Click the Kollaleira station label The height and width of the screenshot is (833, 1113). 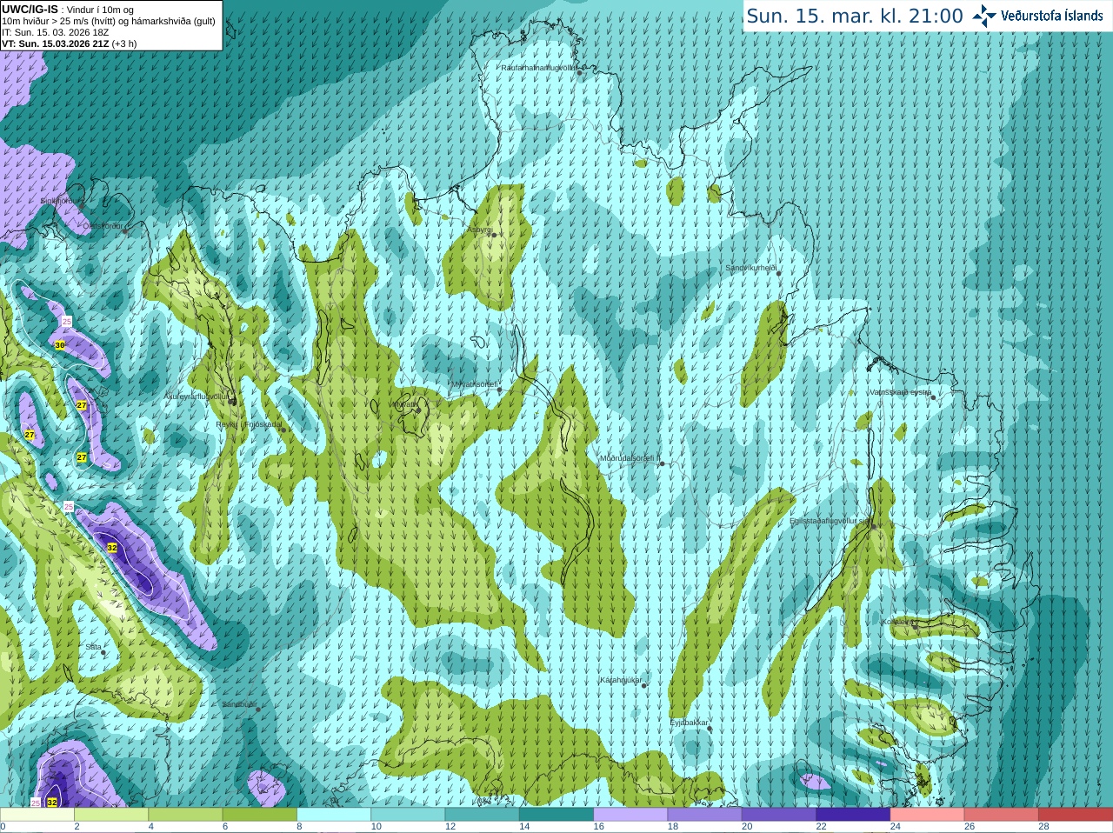click(x=896, y=622)
